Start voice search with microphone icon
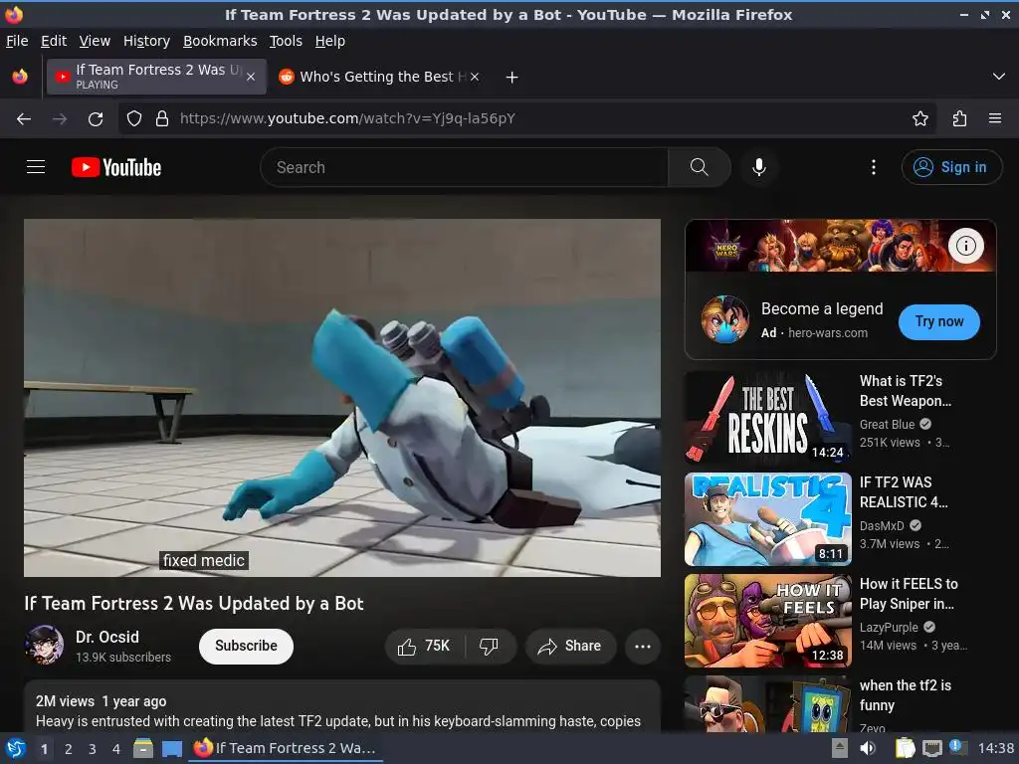 tap(758, 167)
